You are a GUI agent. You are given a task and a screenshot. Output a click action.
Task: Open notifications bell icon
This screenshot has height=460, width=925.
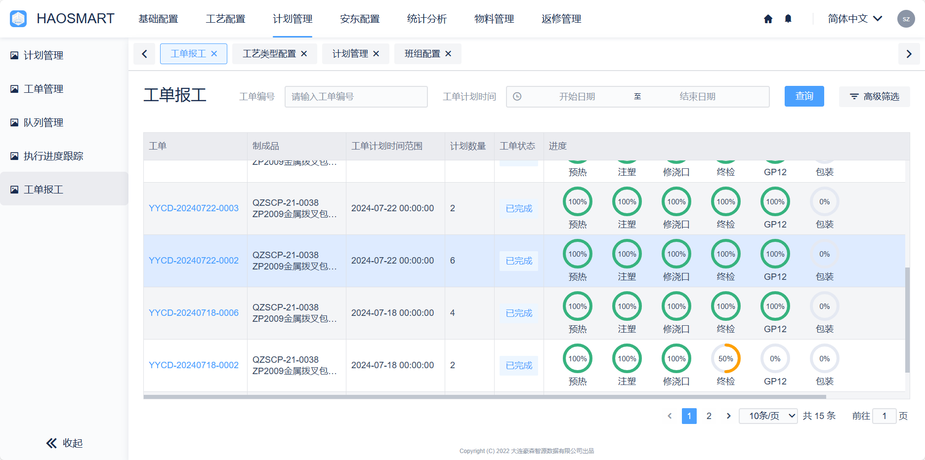tap(788, 19)
